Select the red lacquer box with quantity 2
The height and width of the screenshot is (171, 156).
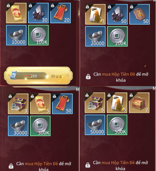click(x=139, y=103)
